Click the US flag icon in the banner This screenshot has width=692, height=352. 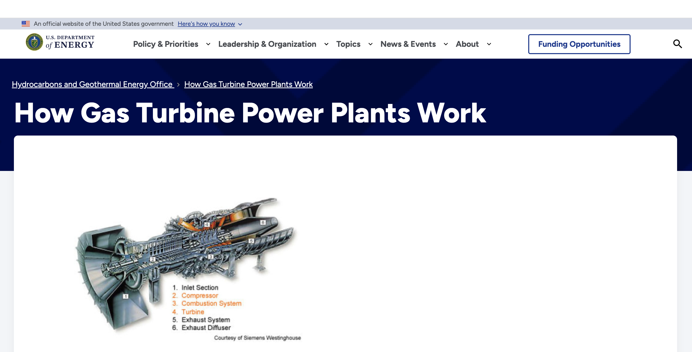coord(26,24)
